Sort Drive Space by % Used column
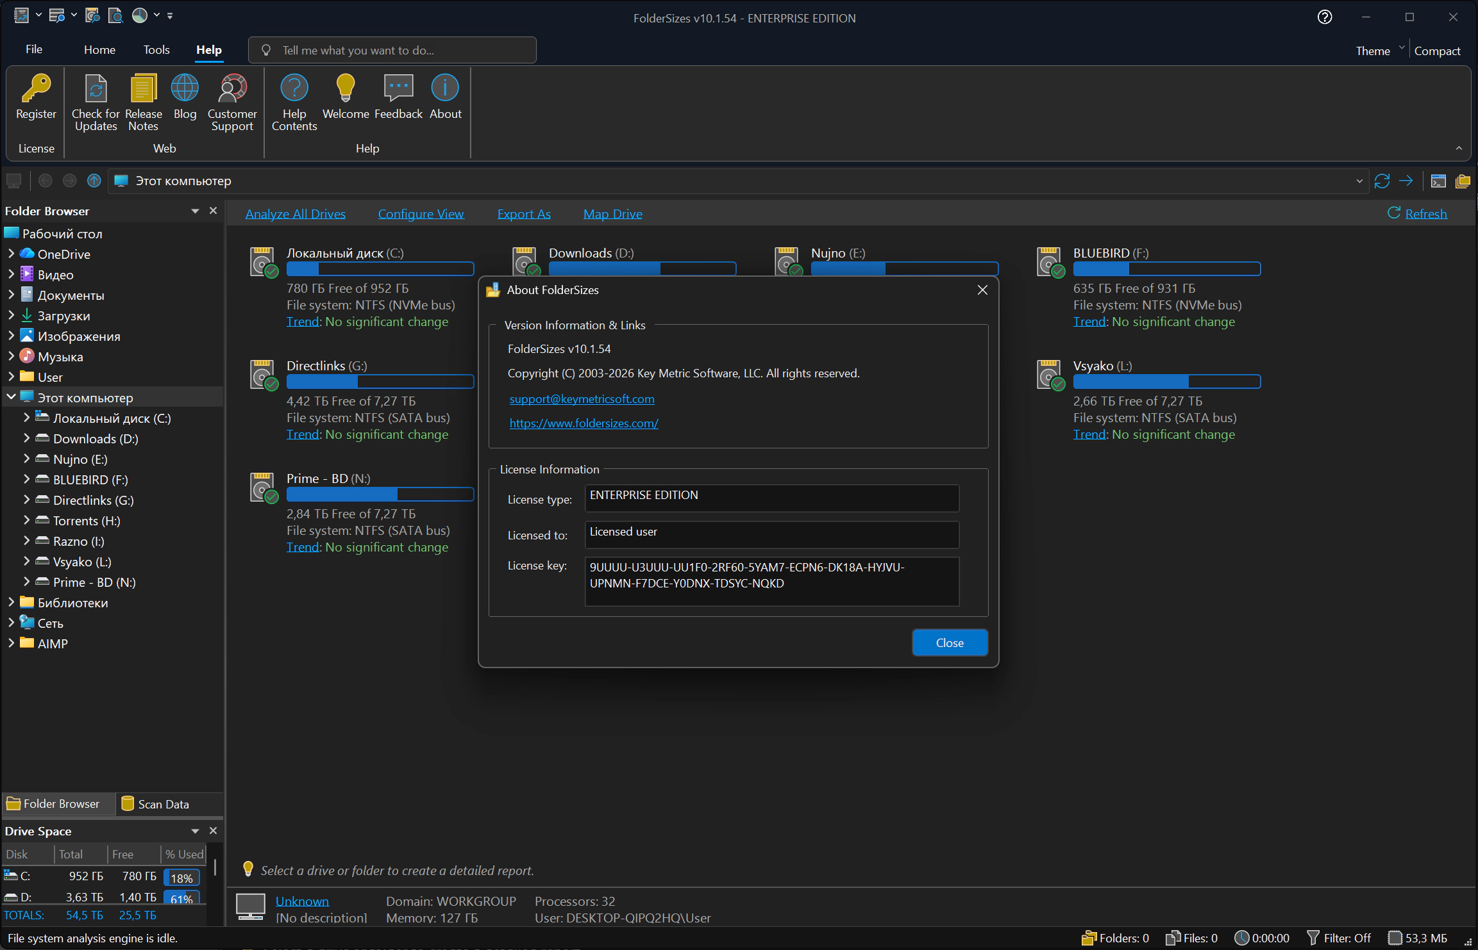 tap(184, 854)
